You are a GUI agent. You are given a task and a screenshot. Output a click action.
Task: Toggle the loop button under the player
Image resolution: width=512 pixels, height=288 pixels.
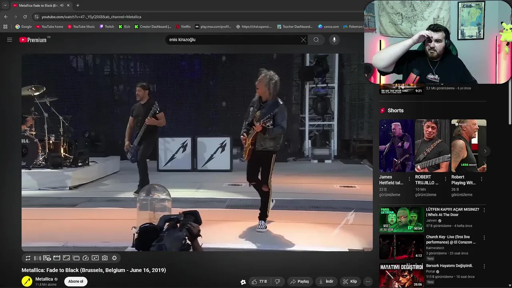28,258
